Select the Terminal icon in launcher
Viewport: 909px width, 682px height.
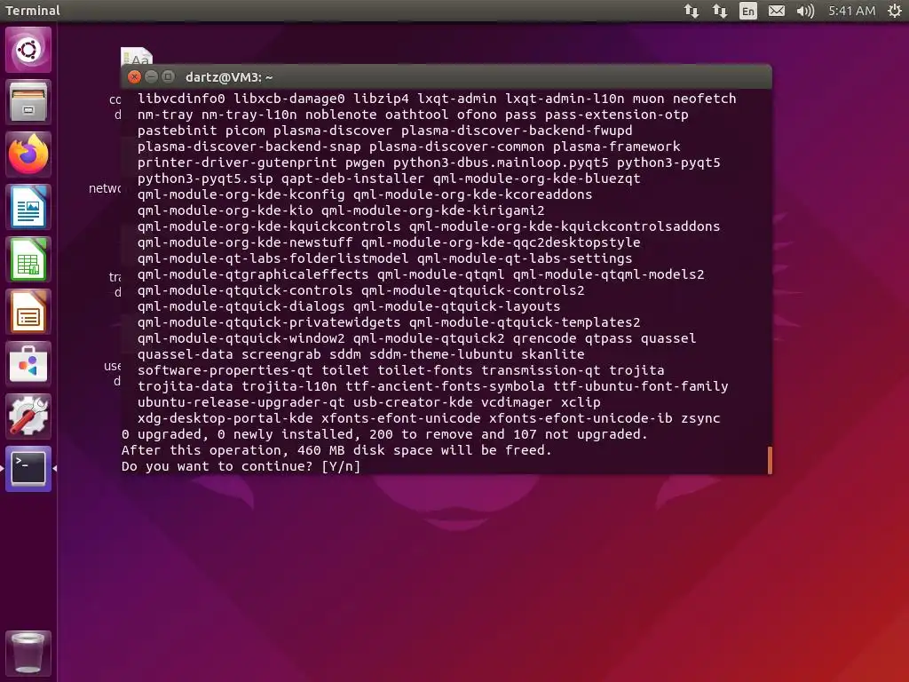(28, 469)
